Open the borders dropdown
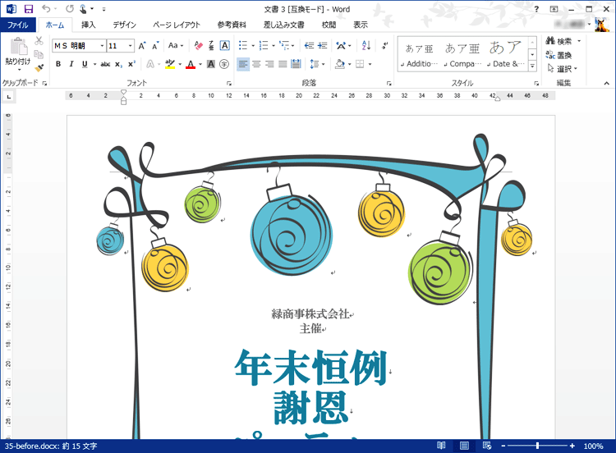The image size is (616, 453). coord(370,64)
